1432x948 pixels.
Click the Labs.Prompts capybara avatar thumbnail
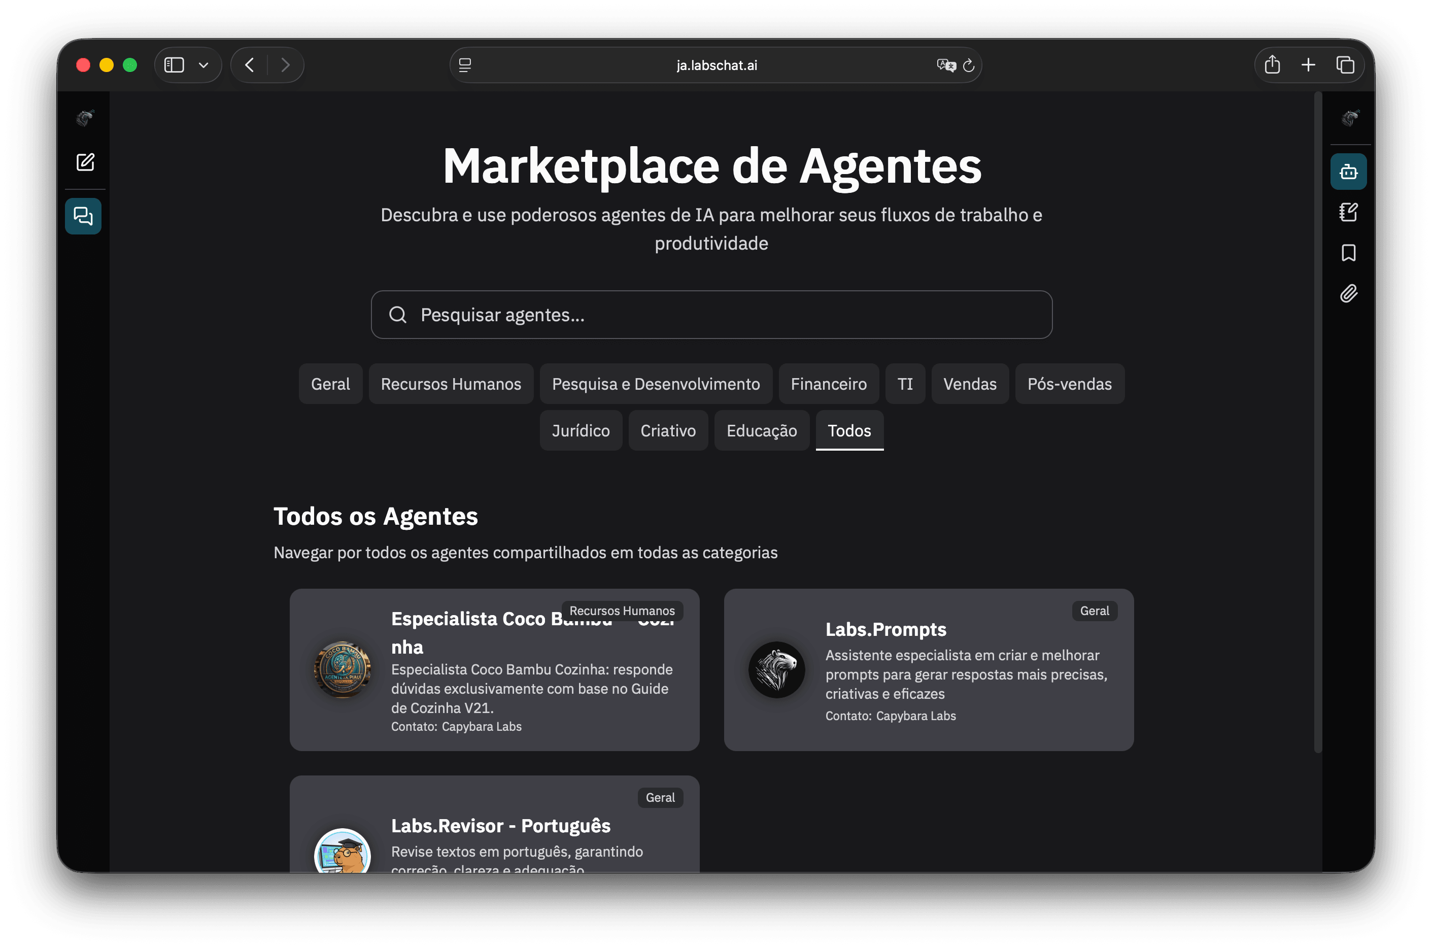point(777,670)
